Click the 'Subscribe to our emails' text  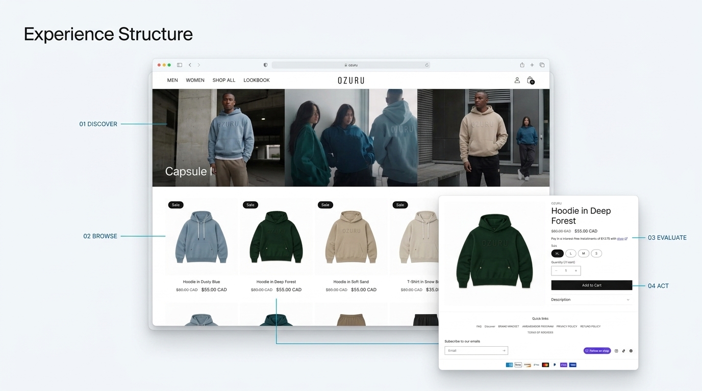(462, 341)
